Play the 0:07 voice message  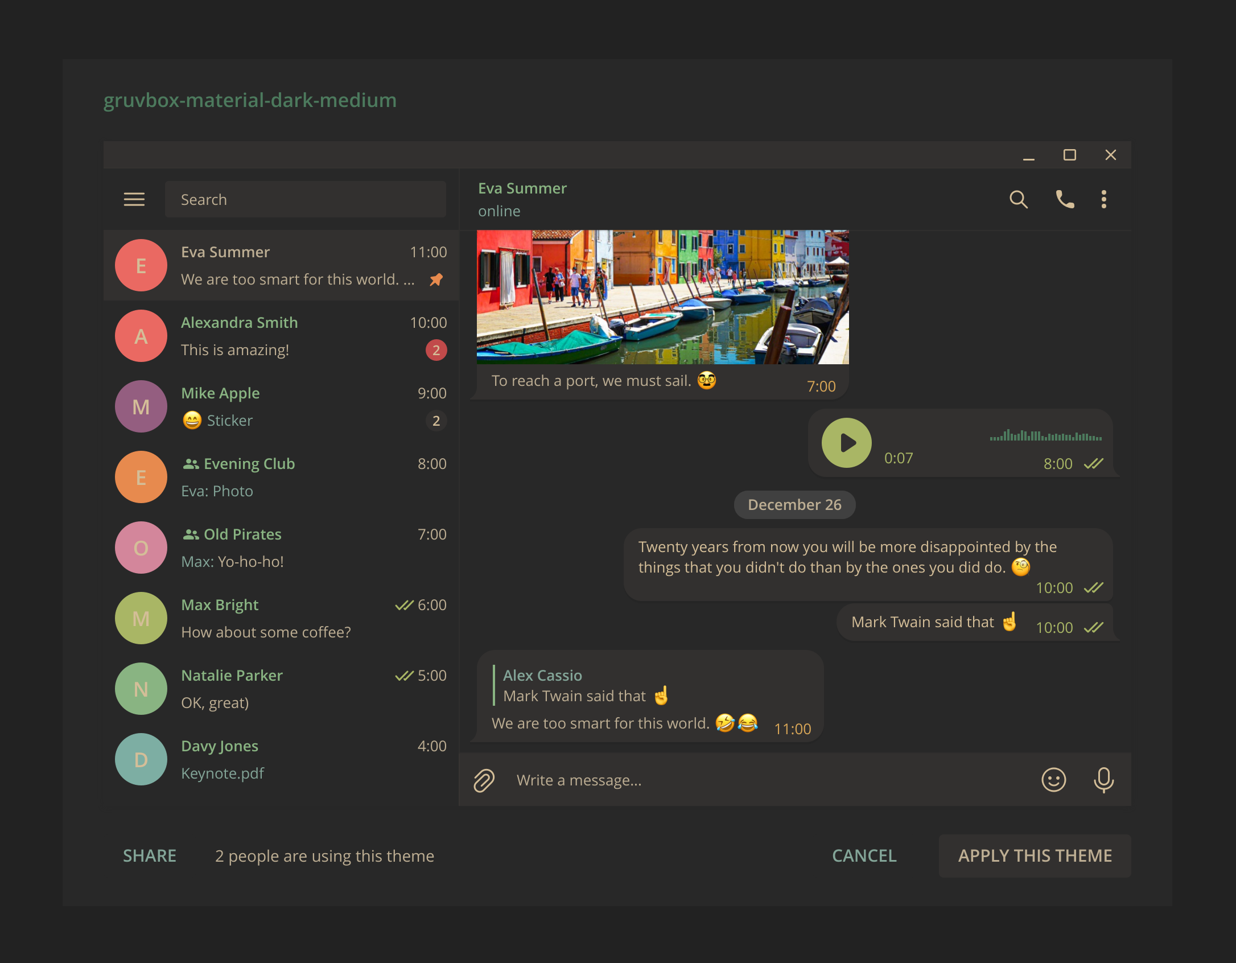pyautogui.click(x=846, y=443)
